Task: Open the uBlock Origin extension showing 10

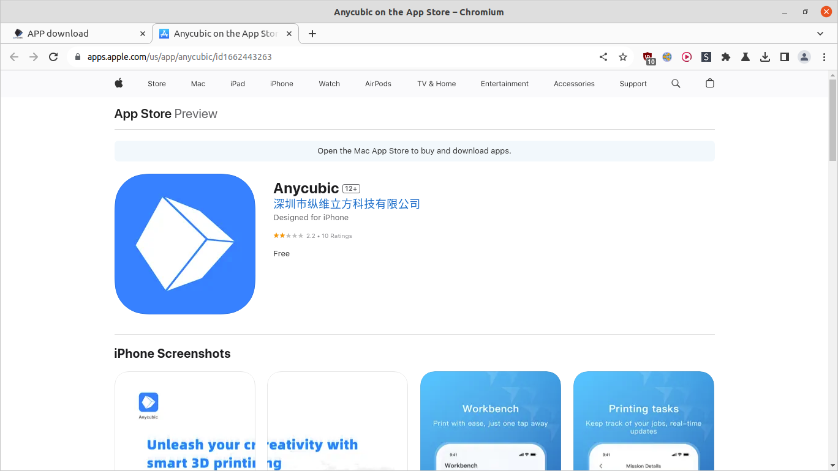Action: click(x=649, y=57)
